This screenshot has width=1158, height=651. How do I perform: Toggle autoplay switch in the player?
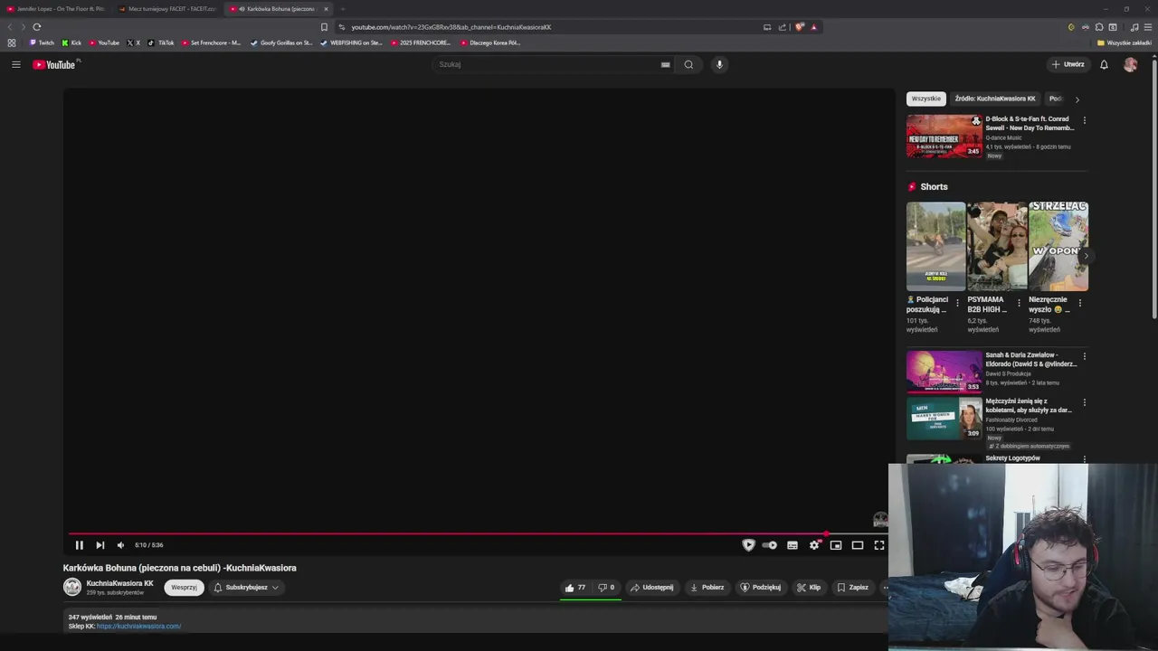coord(770,545)
